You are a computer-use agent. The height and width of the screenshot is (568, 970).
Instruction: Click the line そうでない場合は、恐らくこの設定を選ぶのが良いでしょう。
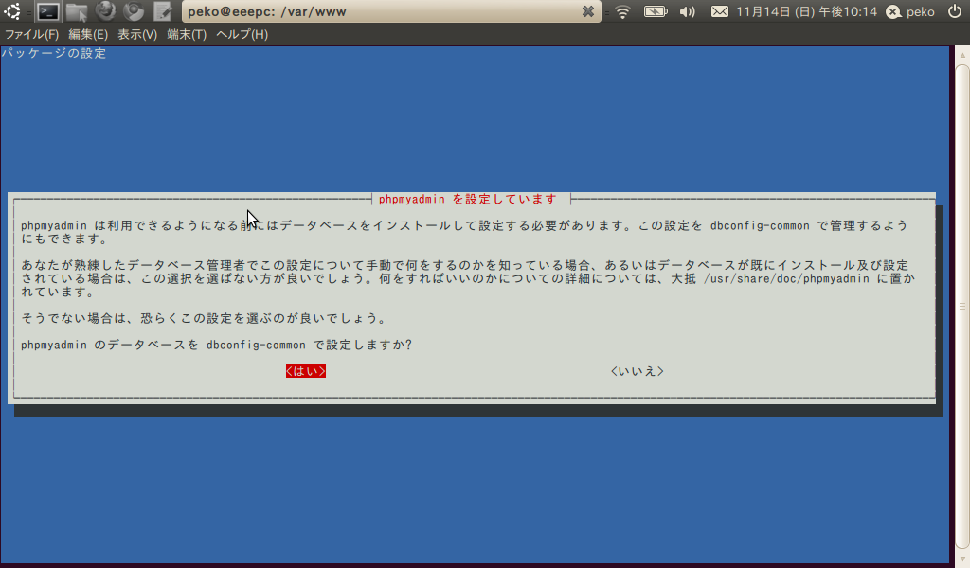(x=205, y=318)
